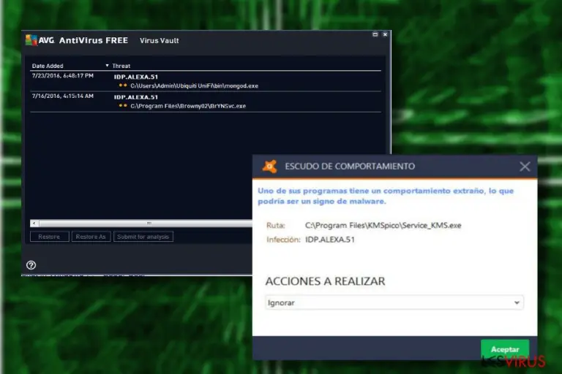Click the Restore As button
Viewport: 562px width, 374px height.
[x=91, y=237]
